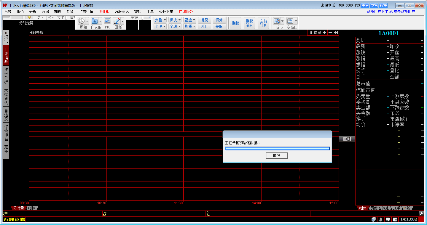Switch to the 指标 tab below chart

click(32, 208)
